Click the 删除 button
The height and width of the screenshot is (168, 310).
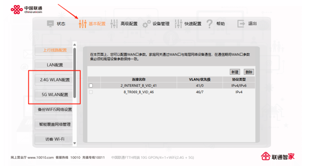pos(249,72)
